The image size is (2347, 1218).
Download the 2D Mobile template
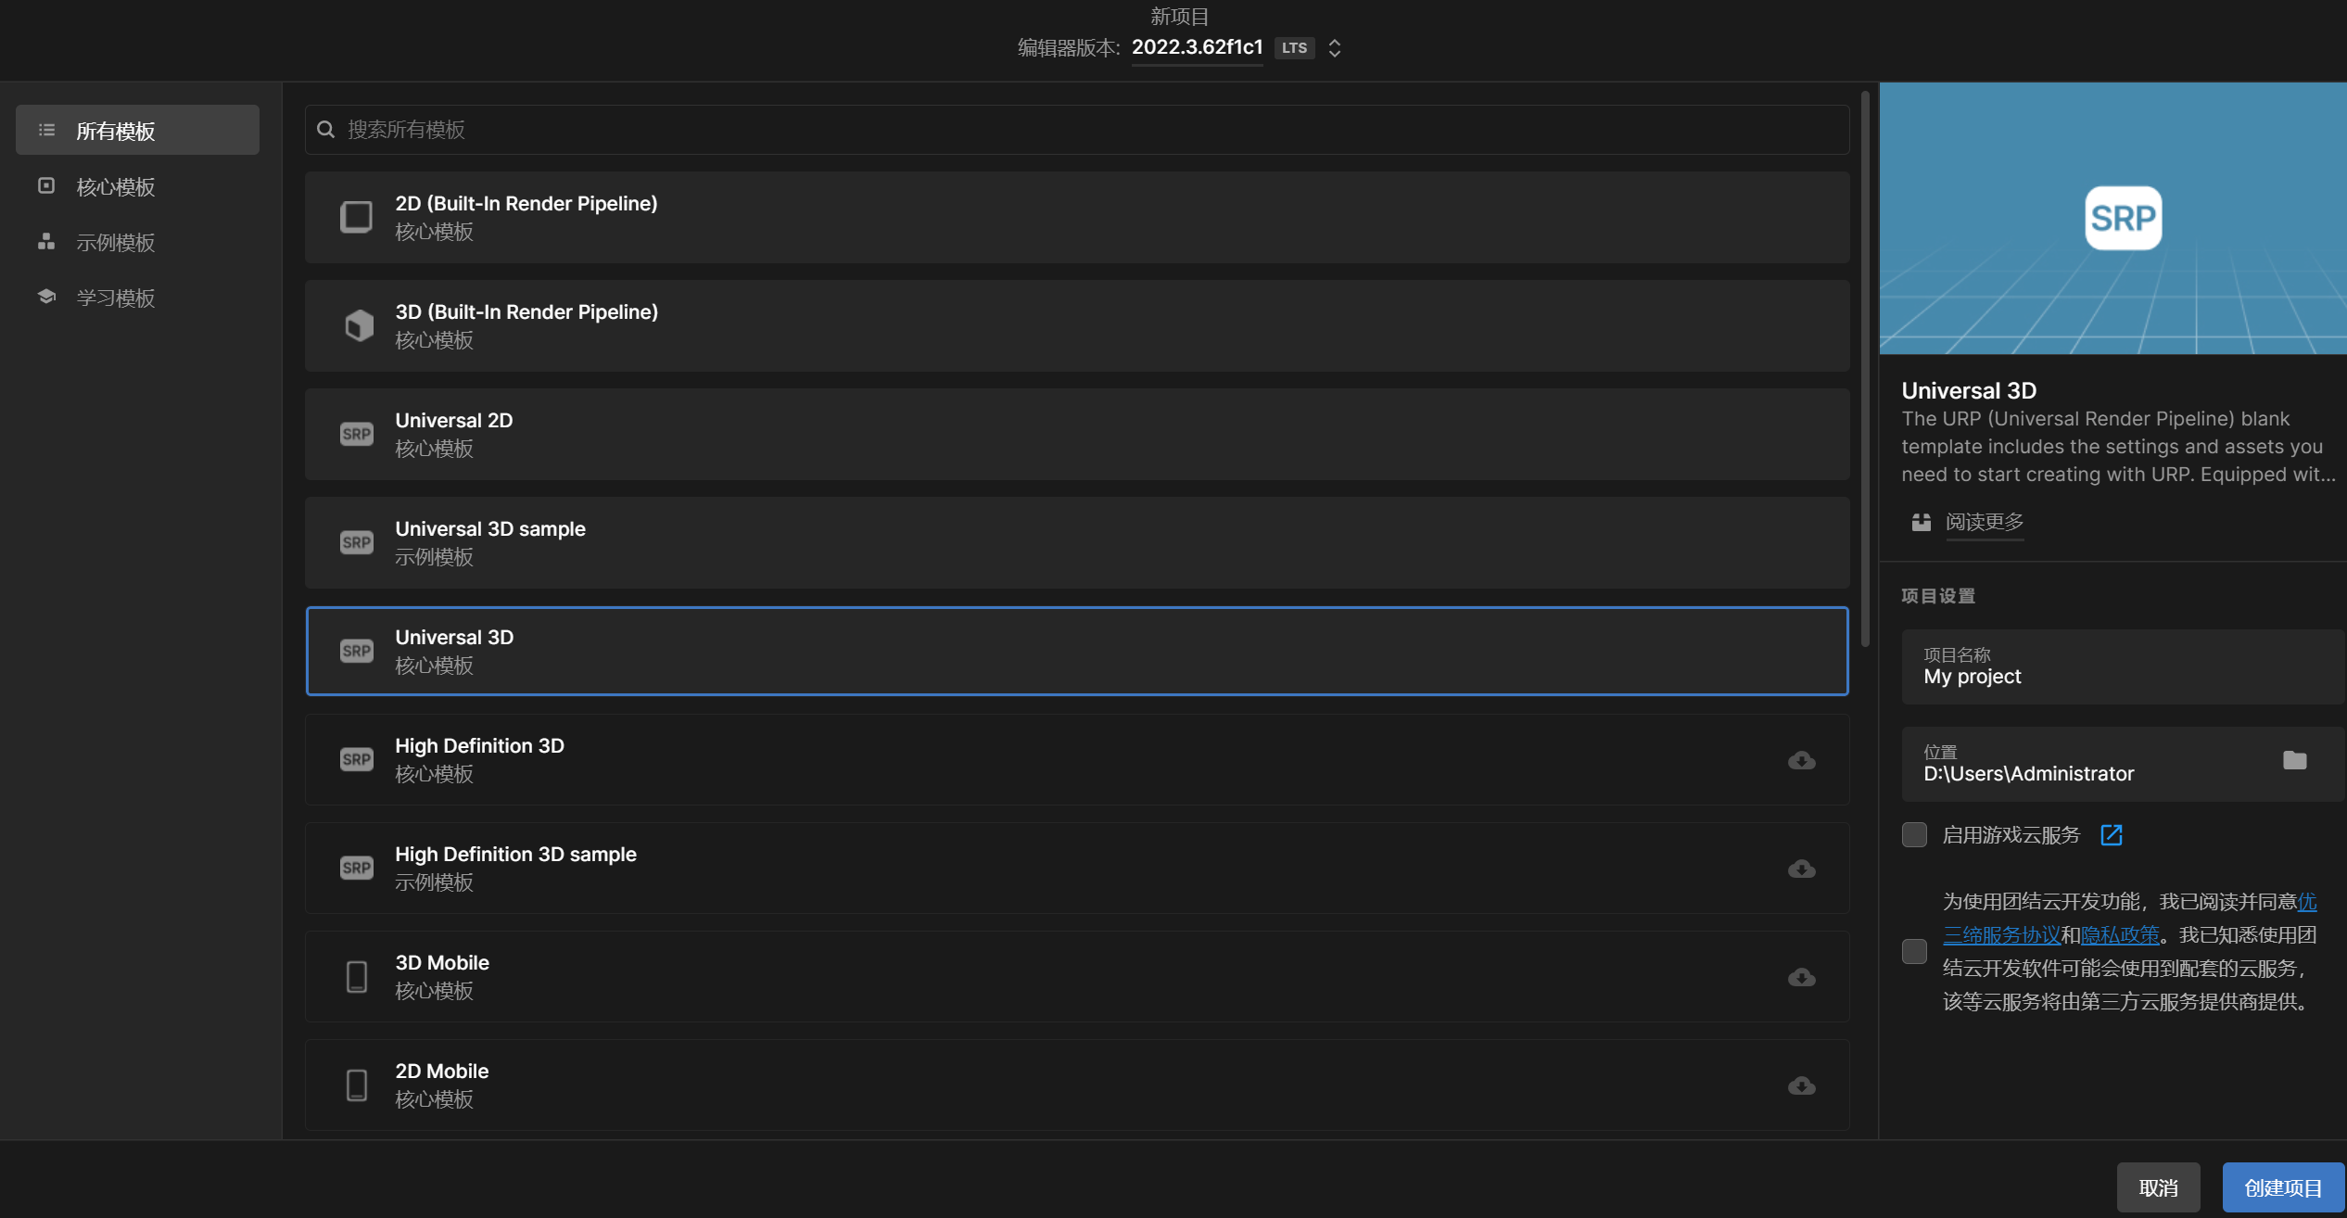(1802, 1085)
